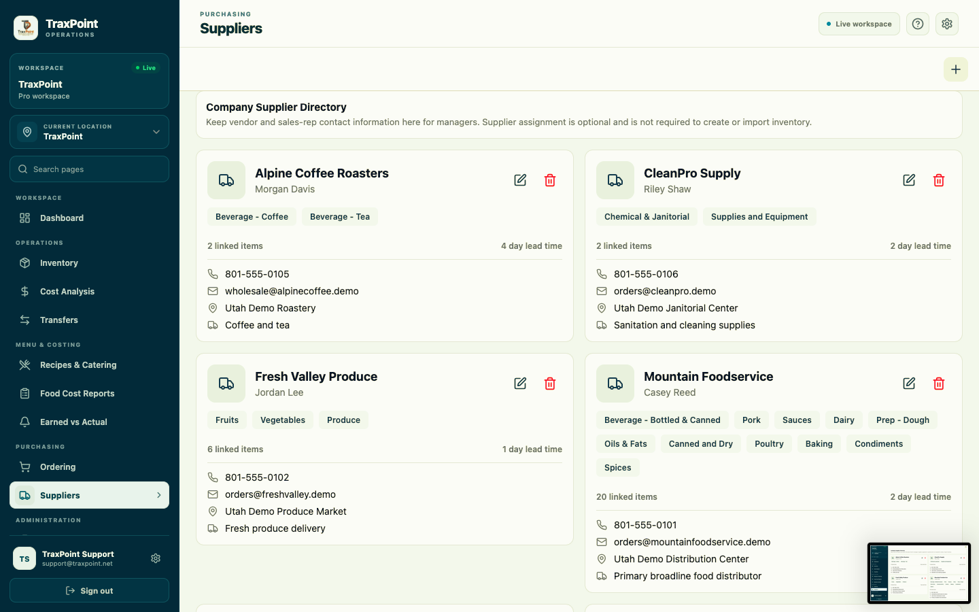The width and height of the screenshot is (979, 612).
Task: Delete the CleanPro Supply supplier
Action: [x=939, y=180]
